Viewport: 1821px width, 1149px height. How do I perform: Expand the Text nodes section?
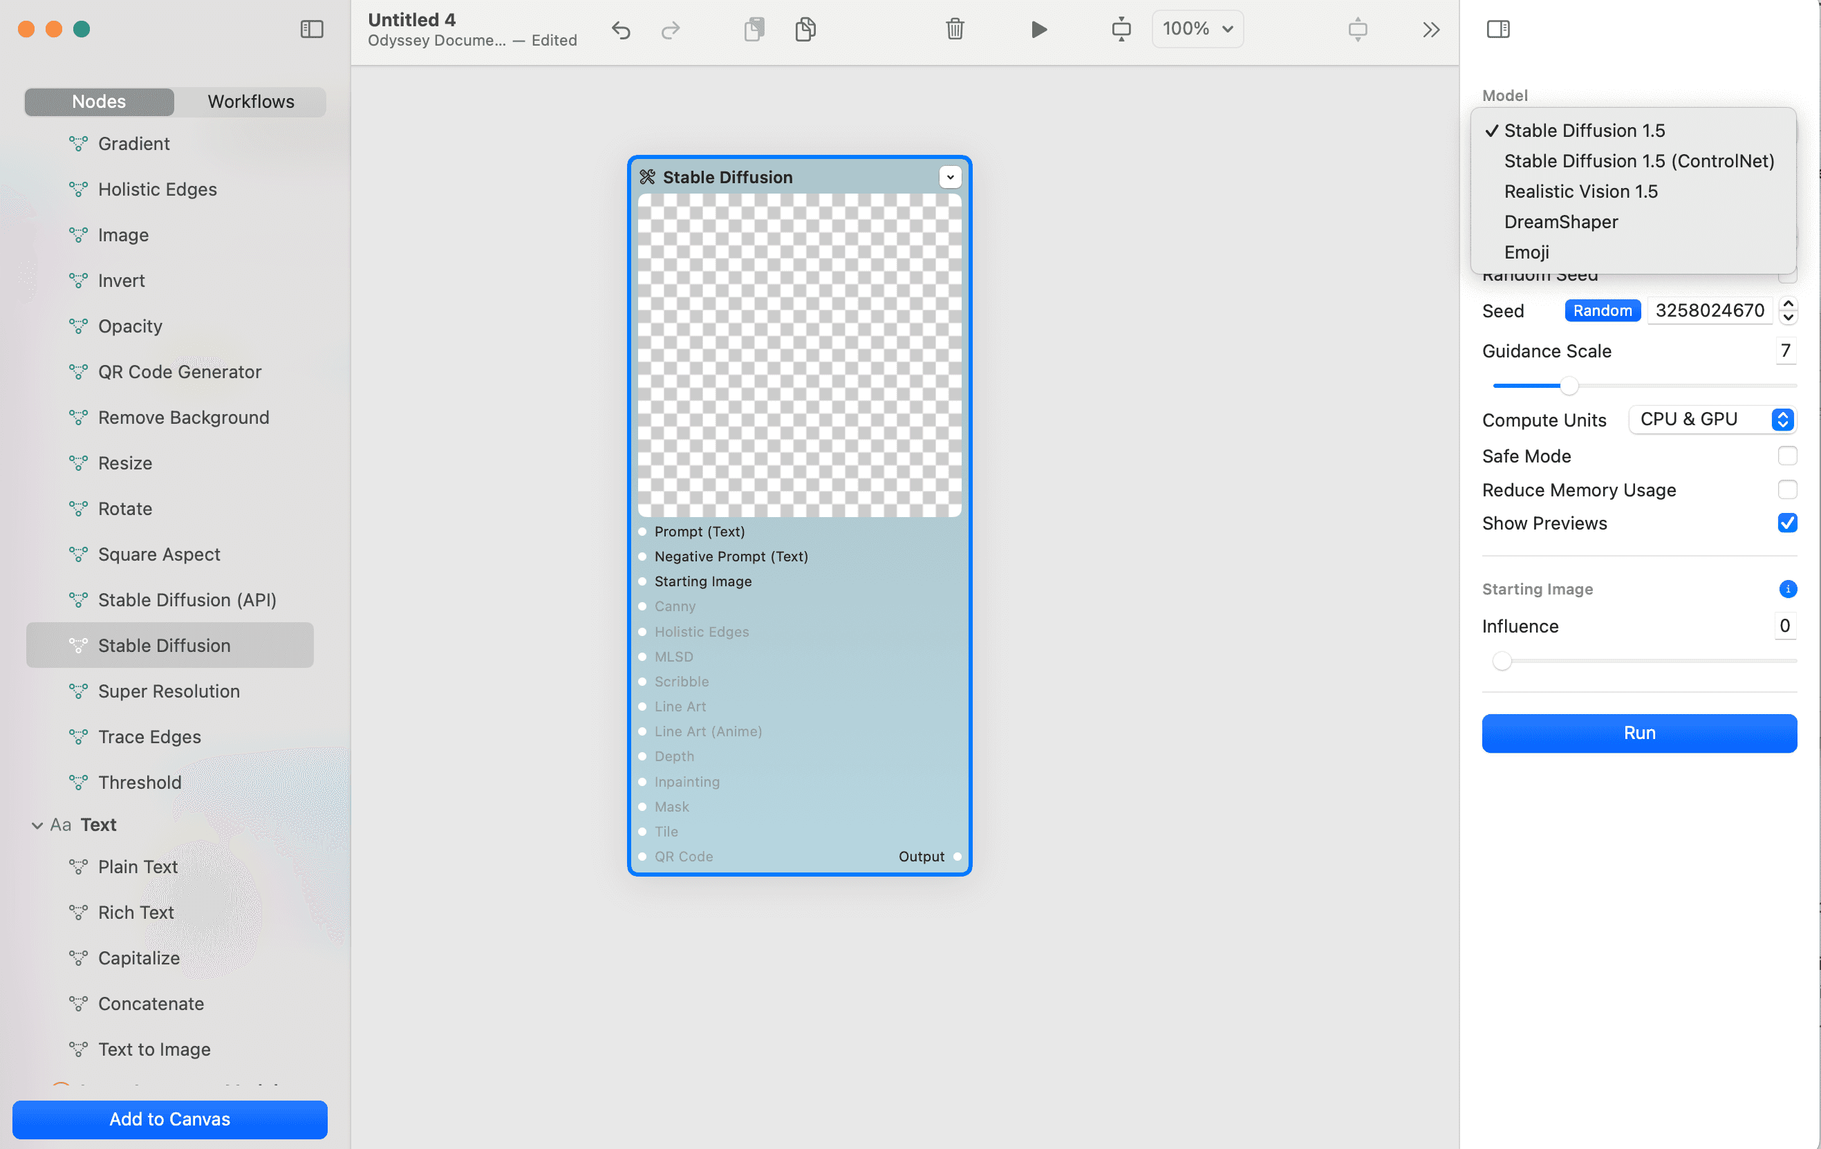pyautogui.click(x=36, y=823)
